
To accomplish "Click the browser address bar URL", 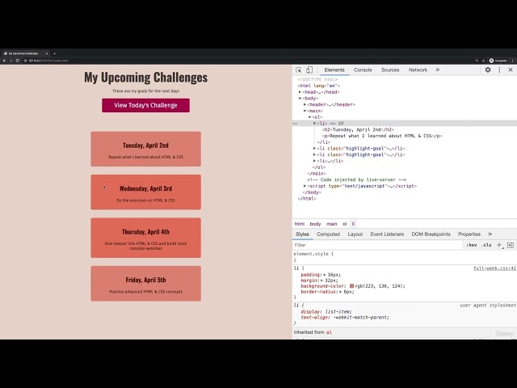I will click(x=48, y=61).
